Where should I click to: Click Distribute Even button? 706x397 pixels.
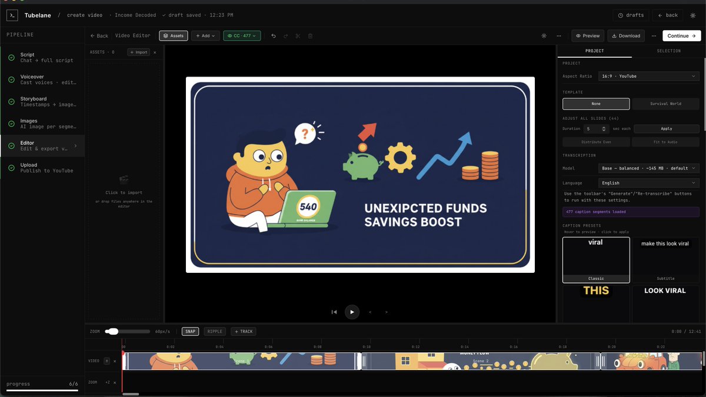[596, 142]
